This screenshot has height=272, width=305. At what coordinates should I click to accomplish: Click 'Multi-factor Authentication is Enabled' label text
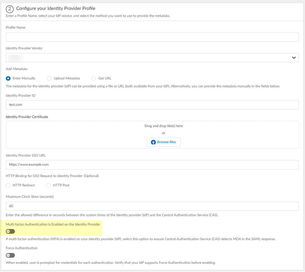53,224
